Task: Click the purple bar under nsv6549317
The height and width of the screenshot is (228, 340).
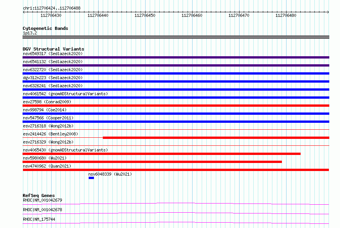Action: [x=176, y=57]
